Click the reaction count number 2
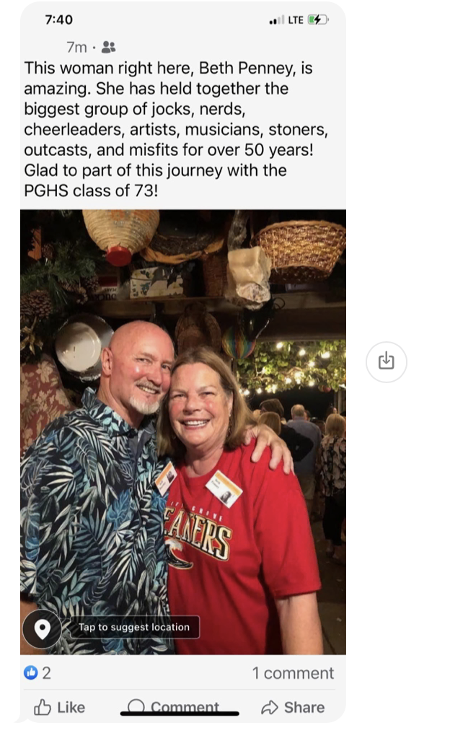450x733 pixels. tap(46, 672)
